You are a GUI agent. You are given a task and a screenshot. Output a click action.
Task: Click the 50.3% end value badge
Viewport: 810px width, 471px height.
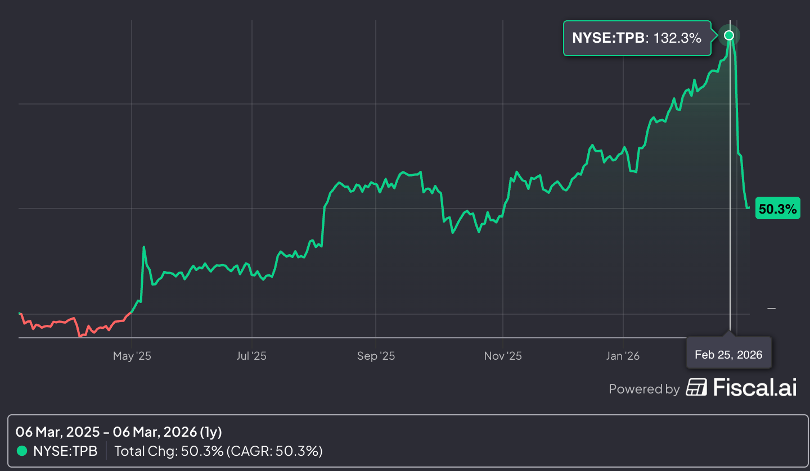(x=777, y=209)
